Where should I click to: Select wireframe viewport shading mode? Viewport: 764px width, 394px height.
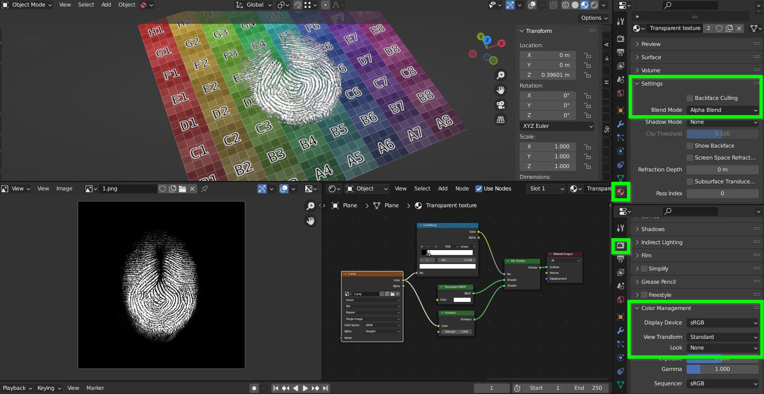566,5
